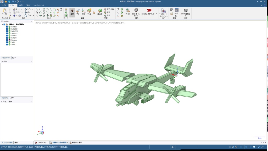Select the Ellipse sketch tool
Screen dimensions: 268x151
point(41,15)
